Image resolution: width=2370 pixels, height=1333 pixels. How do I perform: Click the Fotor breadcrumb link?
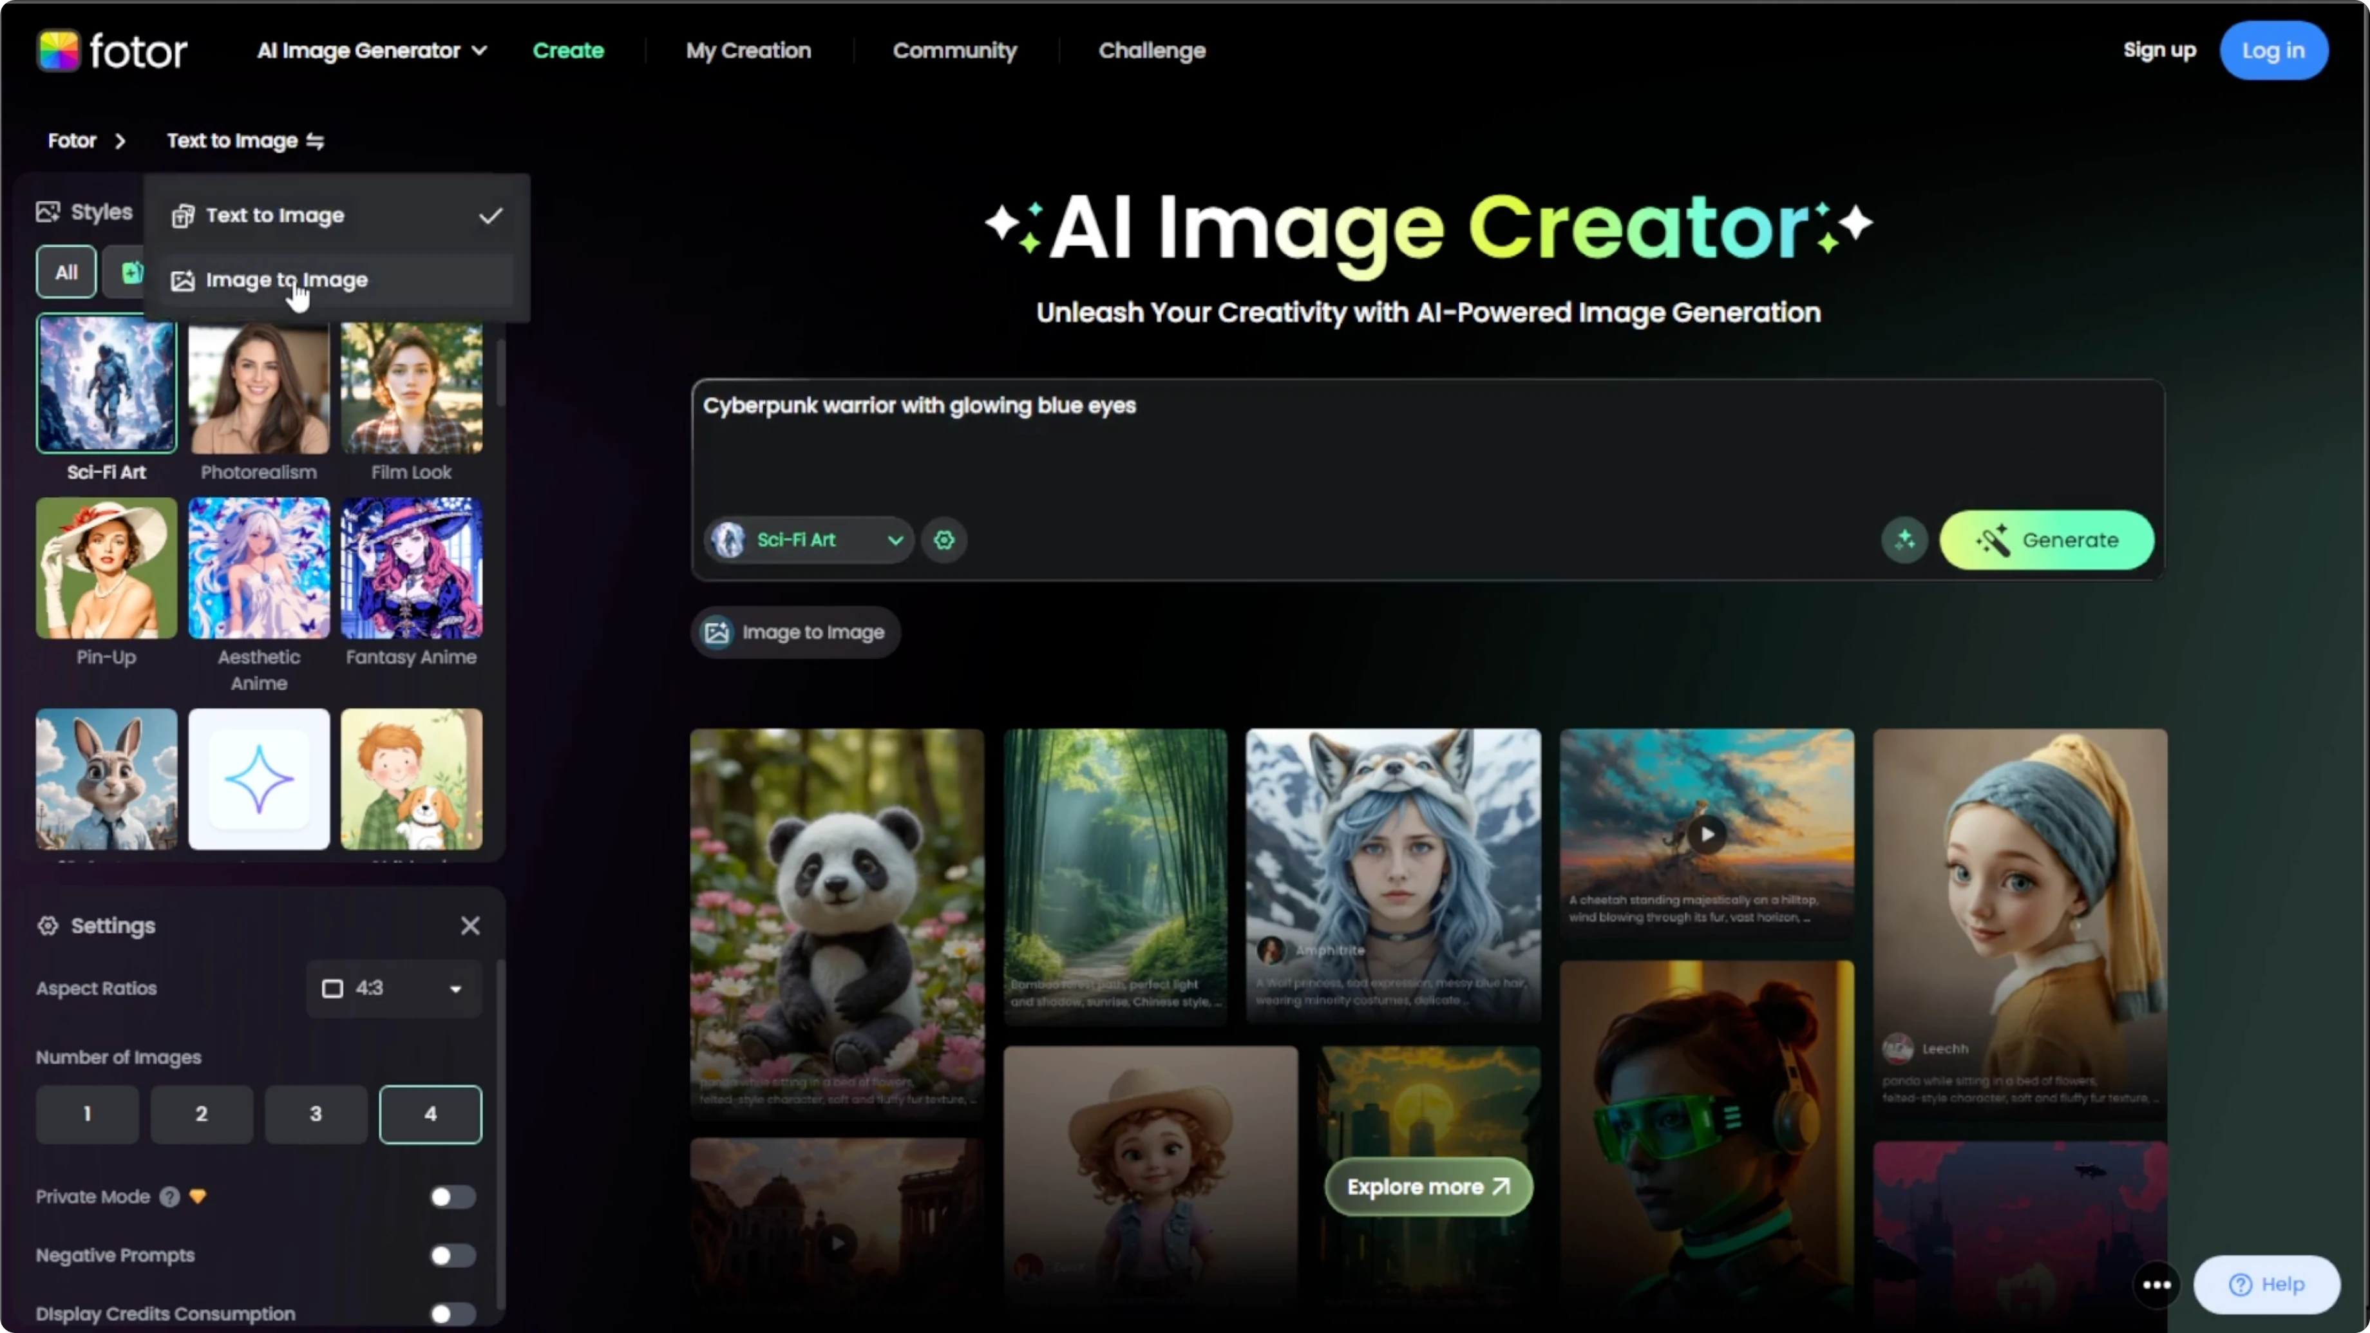pyautogui.click(x=71, y=141)
